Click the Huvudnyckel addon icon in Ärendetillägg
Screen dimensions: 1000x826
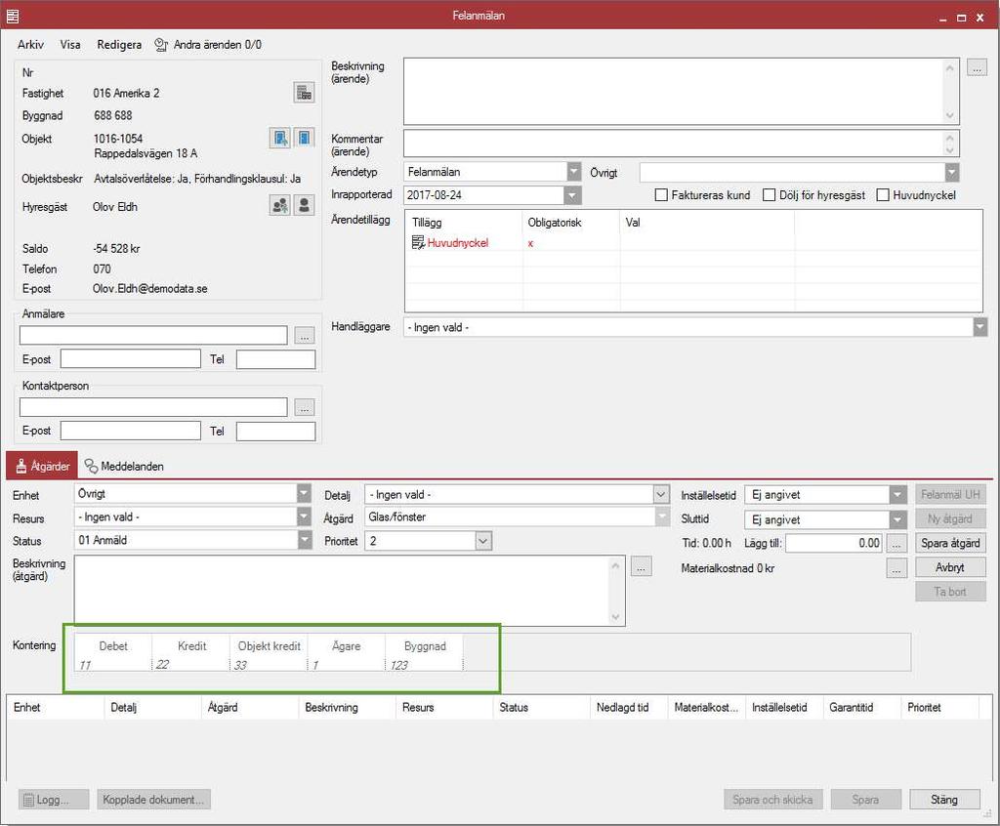418,242
